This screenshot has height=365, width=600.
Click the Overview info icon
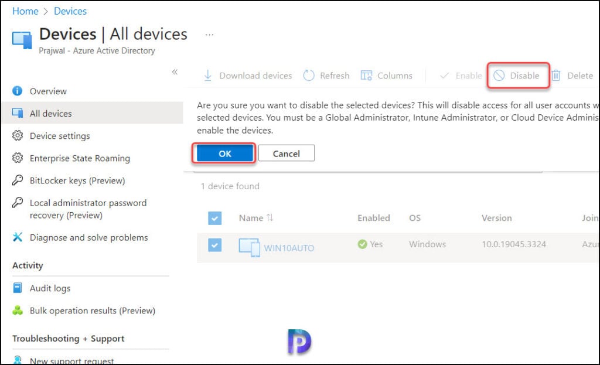17,91
